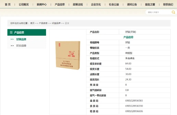Image resolution: width=177 pixels, height=115 pixels.
Task: Select 产品信息 in the top navigation bar
Action: point(60,5)
